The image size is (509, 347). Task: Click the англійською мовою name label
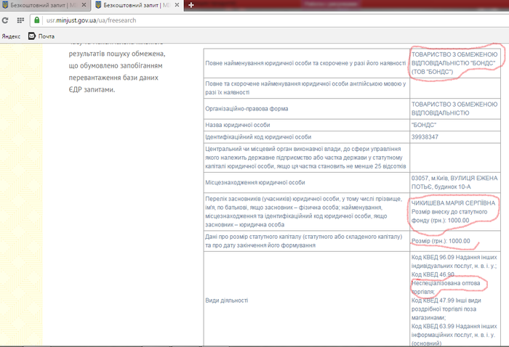(305, 88)
